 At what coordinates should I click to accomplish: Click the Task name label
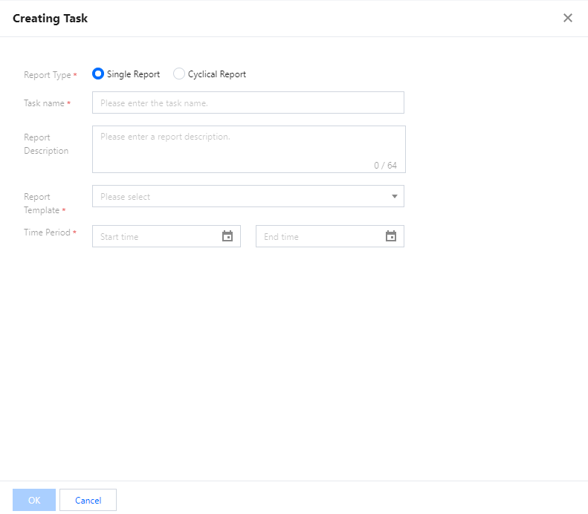pos(45,103)
